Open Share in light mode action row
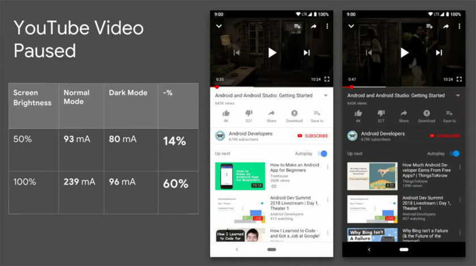 (271, 113)
